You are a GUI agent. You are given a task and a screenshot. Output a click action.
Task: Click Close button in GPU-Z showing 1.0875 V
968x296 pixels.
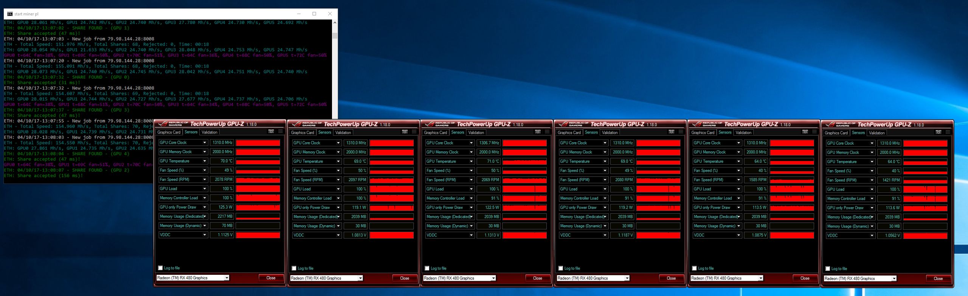[x=805, y=278]
